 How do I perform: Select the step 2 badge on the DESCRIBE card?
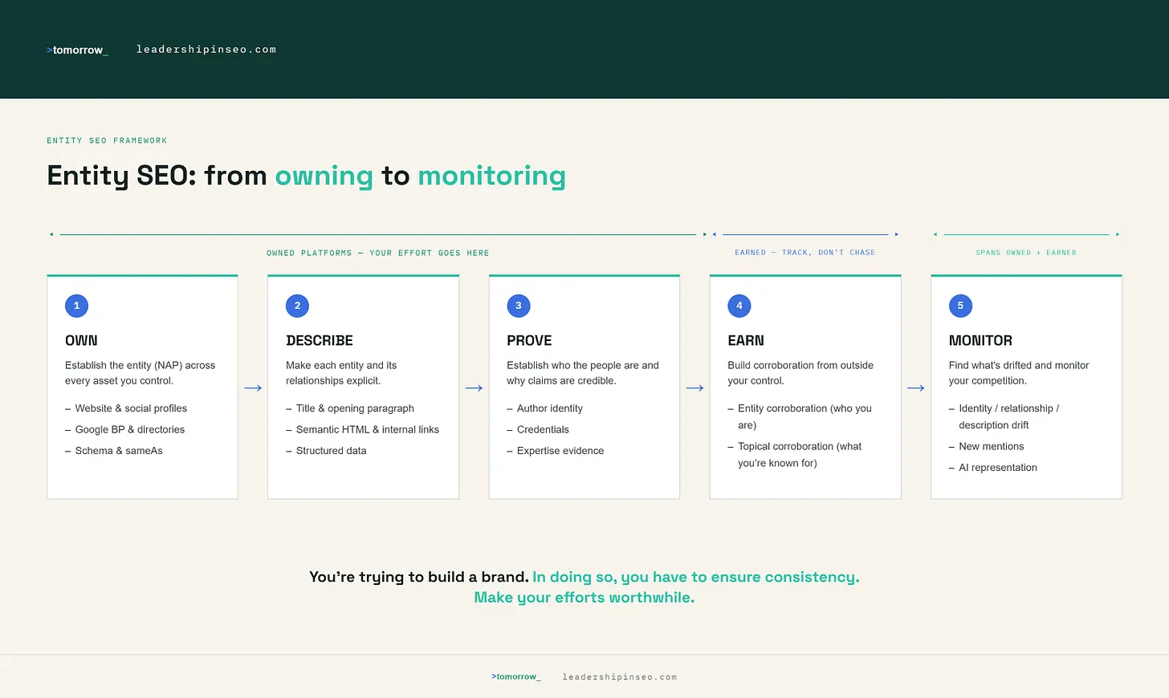(x=298, y=306)
